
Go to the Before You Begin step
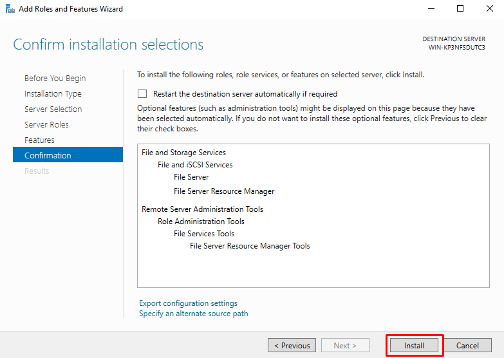pos(55,78)
